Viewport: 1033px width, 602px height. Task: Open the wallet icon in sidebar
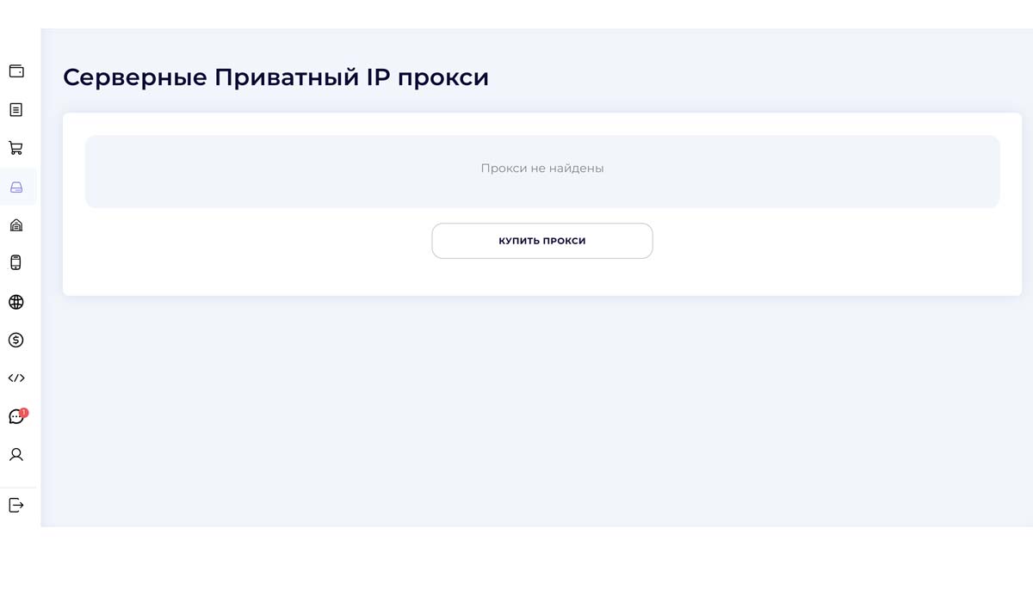coord(16,71)
